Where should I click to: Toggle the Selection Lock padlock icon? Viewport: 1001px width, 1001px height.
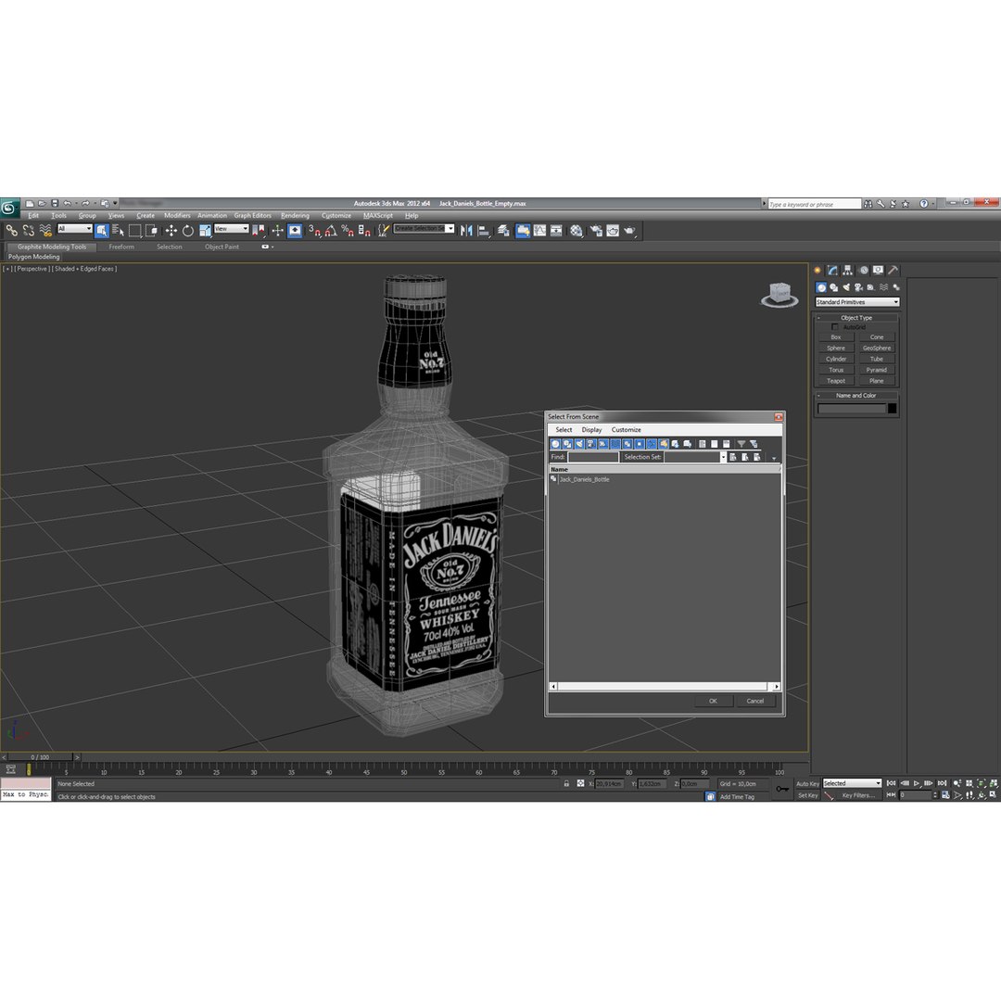tap(566, 783)
